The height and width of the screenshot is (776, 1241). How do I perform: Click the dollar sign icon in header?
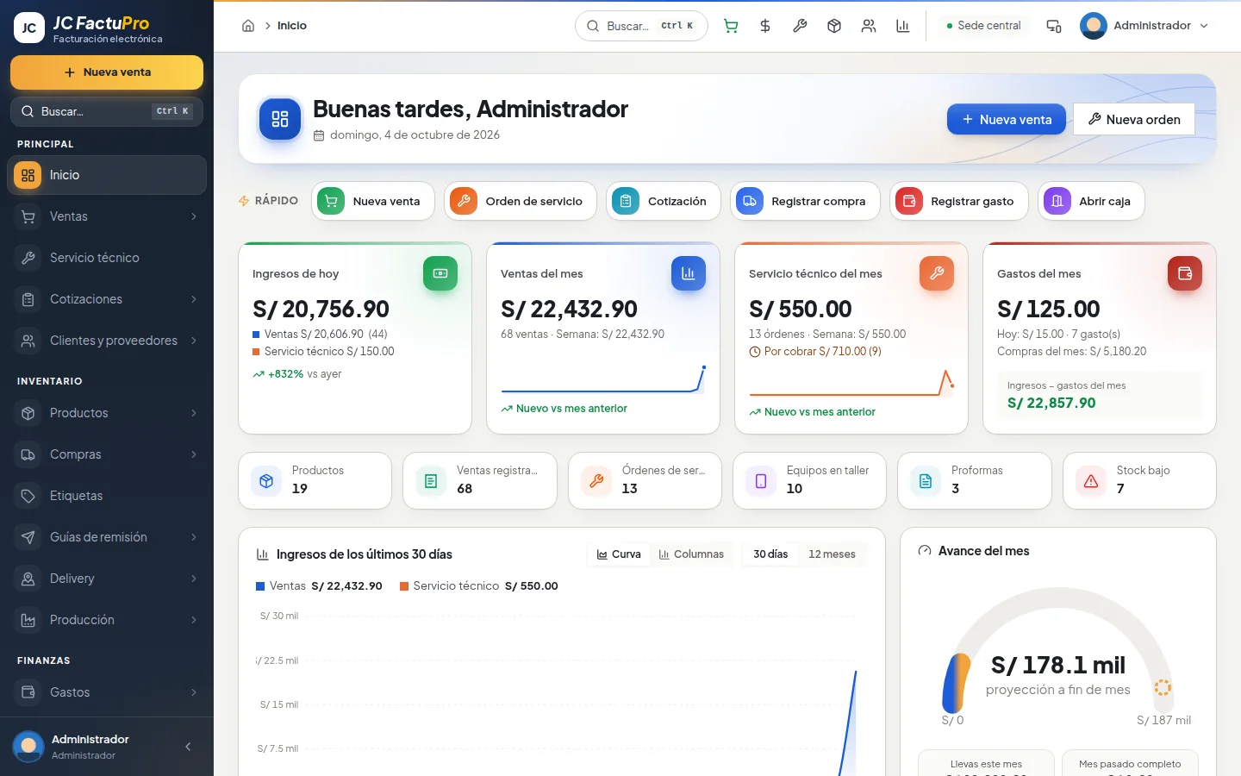[x=765, y=26]
